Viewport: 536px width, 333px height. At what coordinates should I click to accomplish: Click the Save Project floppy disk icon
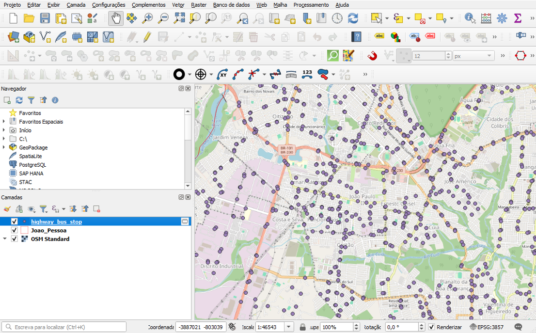pyautogui.click(x=45, y=18)
